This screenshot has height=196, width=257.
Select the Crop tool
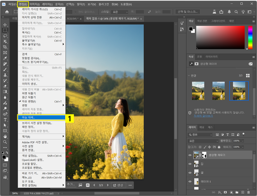tap(5, 47)
